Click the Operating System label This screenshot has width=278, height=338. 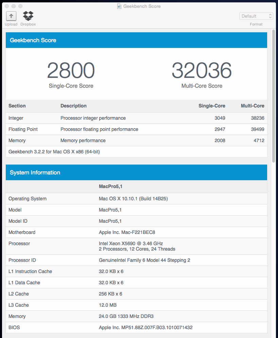(x=28, y=199)
